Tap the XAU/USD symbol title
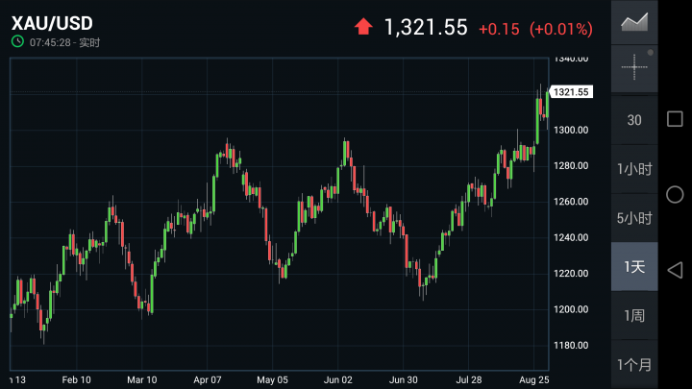This screenshot has width=692, height=389. [52, 21]
